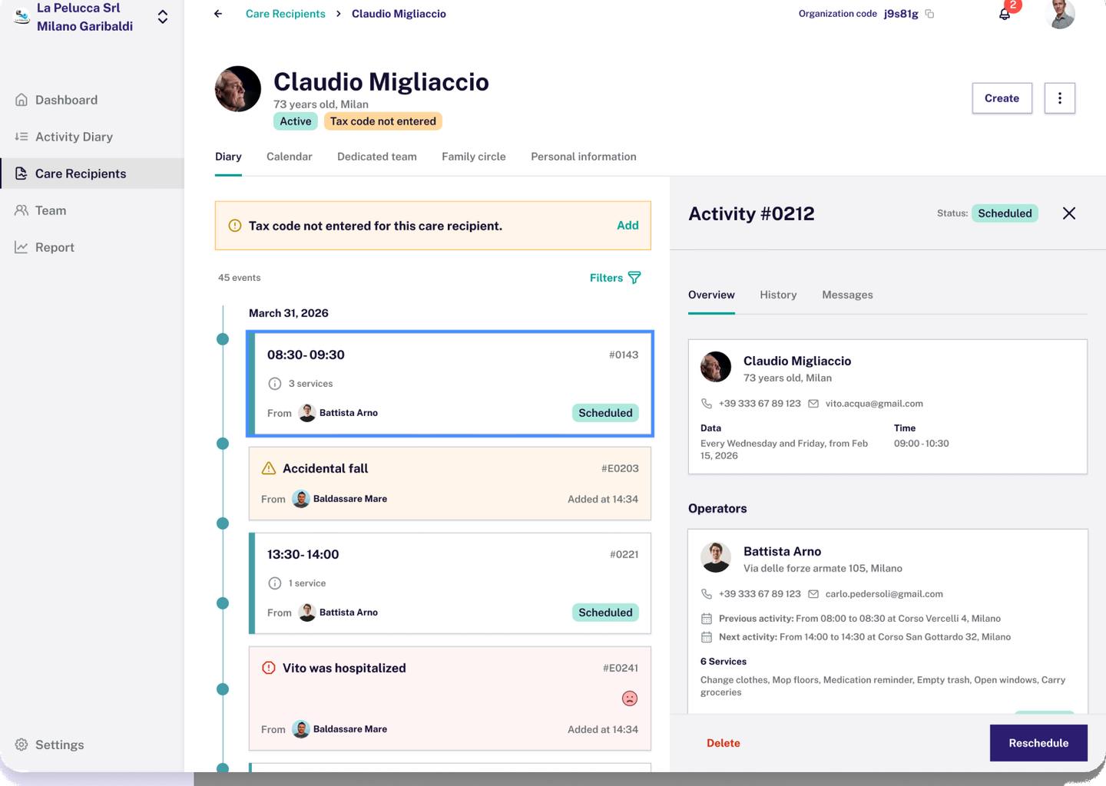Image resolution: width=1106 pixels, height=786 pixels.
Task: Click the Scheduled status badge in panel
Action: click(1005, 213)
